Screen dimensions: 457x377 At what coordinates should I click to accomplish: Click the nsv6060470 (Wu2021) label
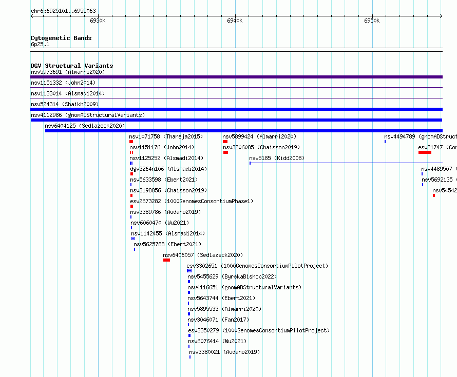[160, 223]
